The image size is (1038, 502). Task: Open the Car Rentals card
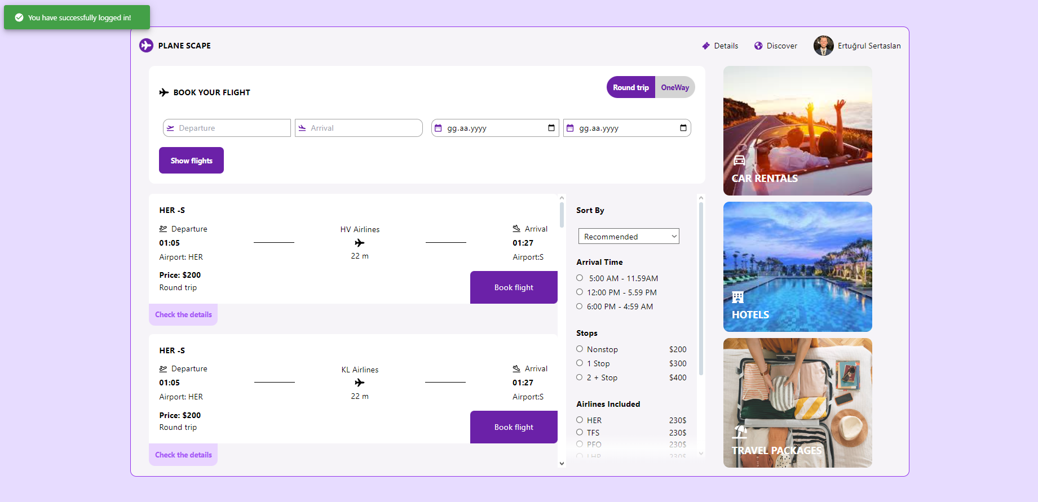click(797, 131)
